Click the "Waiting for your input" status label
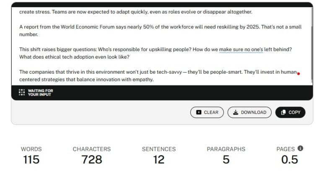The image size is (322, 171). click(40, 93)
